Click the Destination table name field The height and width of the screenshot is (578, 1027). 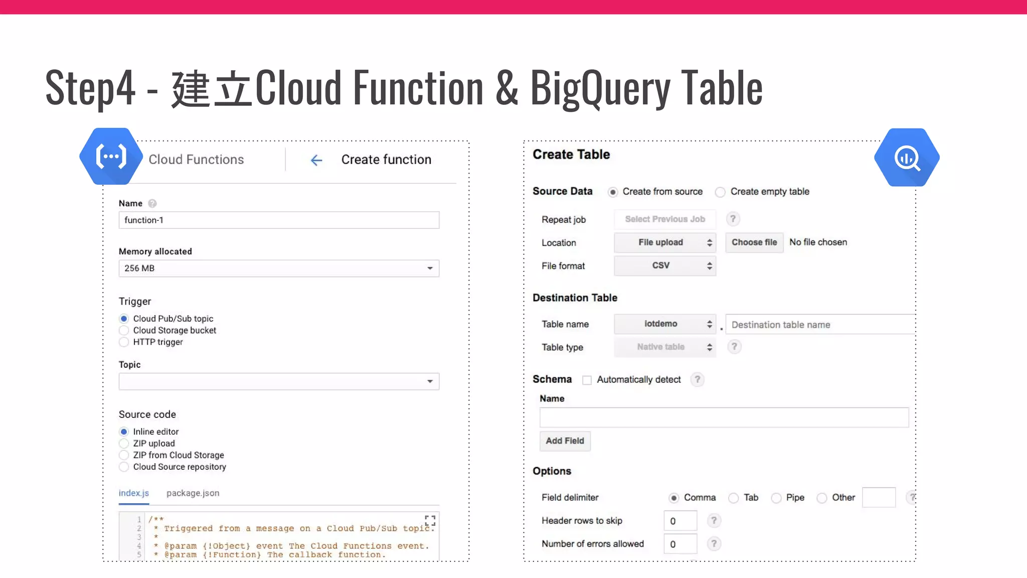(820, 325)
